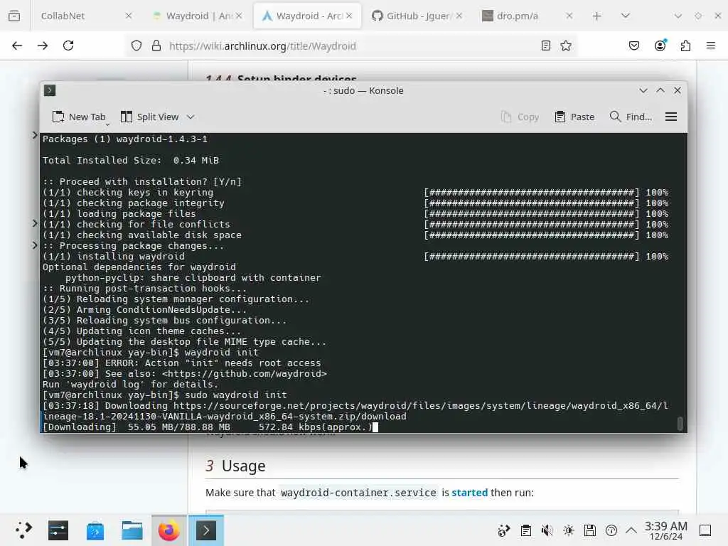Click Konsole window terminal icon
Screen dimensions: 728x546
[50, 90]
